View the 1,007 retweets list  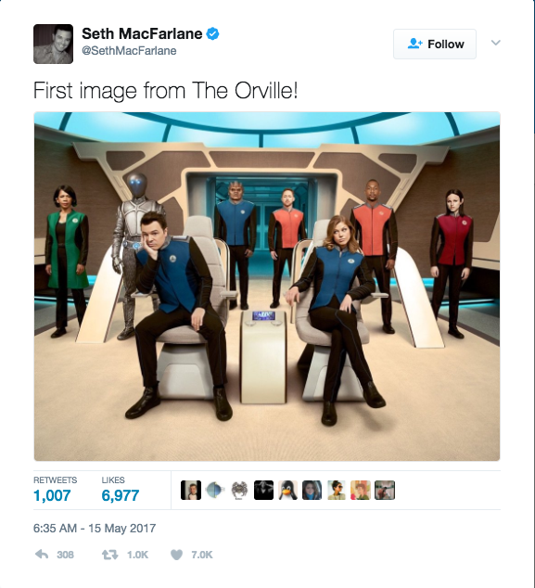55,490
